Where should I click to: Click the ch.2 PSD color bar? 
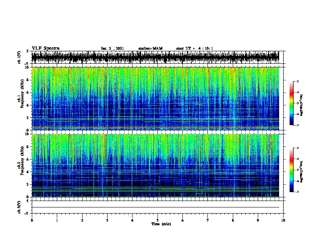point(292,170)
